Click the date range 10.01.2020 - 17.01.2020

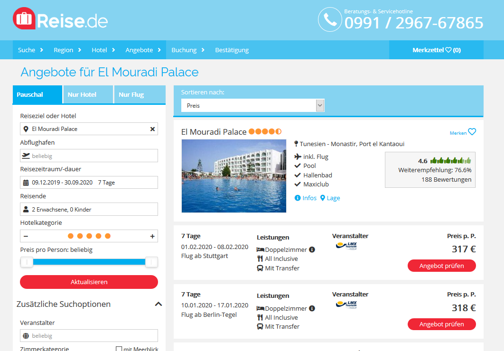(x=215, y=305)
